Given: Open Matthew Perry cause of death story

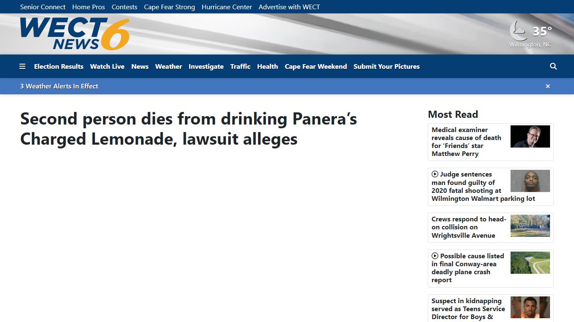Looking at the screenshot, I should pos(466,142).
